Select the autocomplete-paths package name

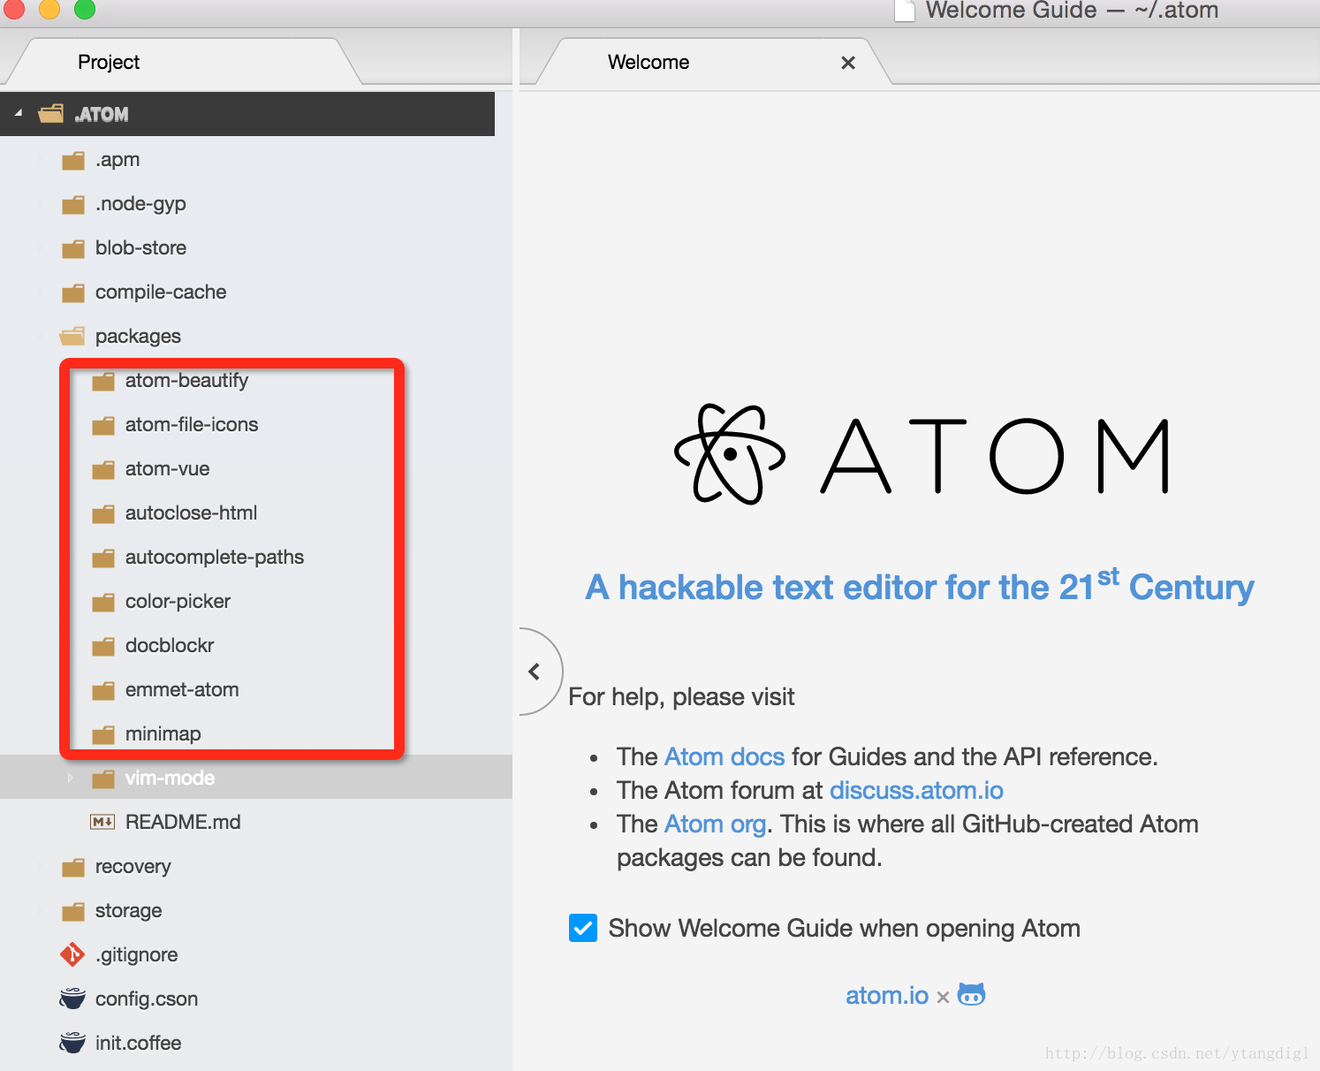pyautogui.click(x=215, y=558)
